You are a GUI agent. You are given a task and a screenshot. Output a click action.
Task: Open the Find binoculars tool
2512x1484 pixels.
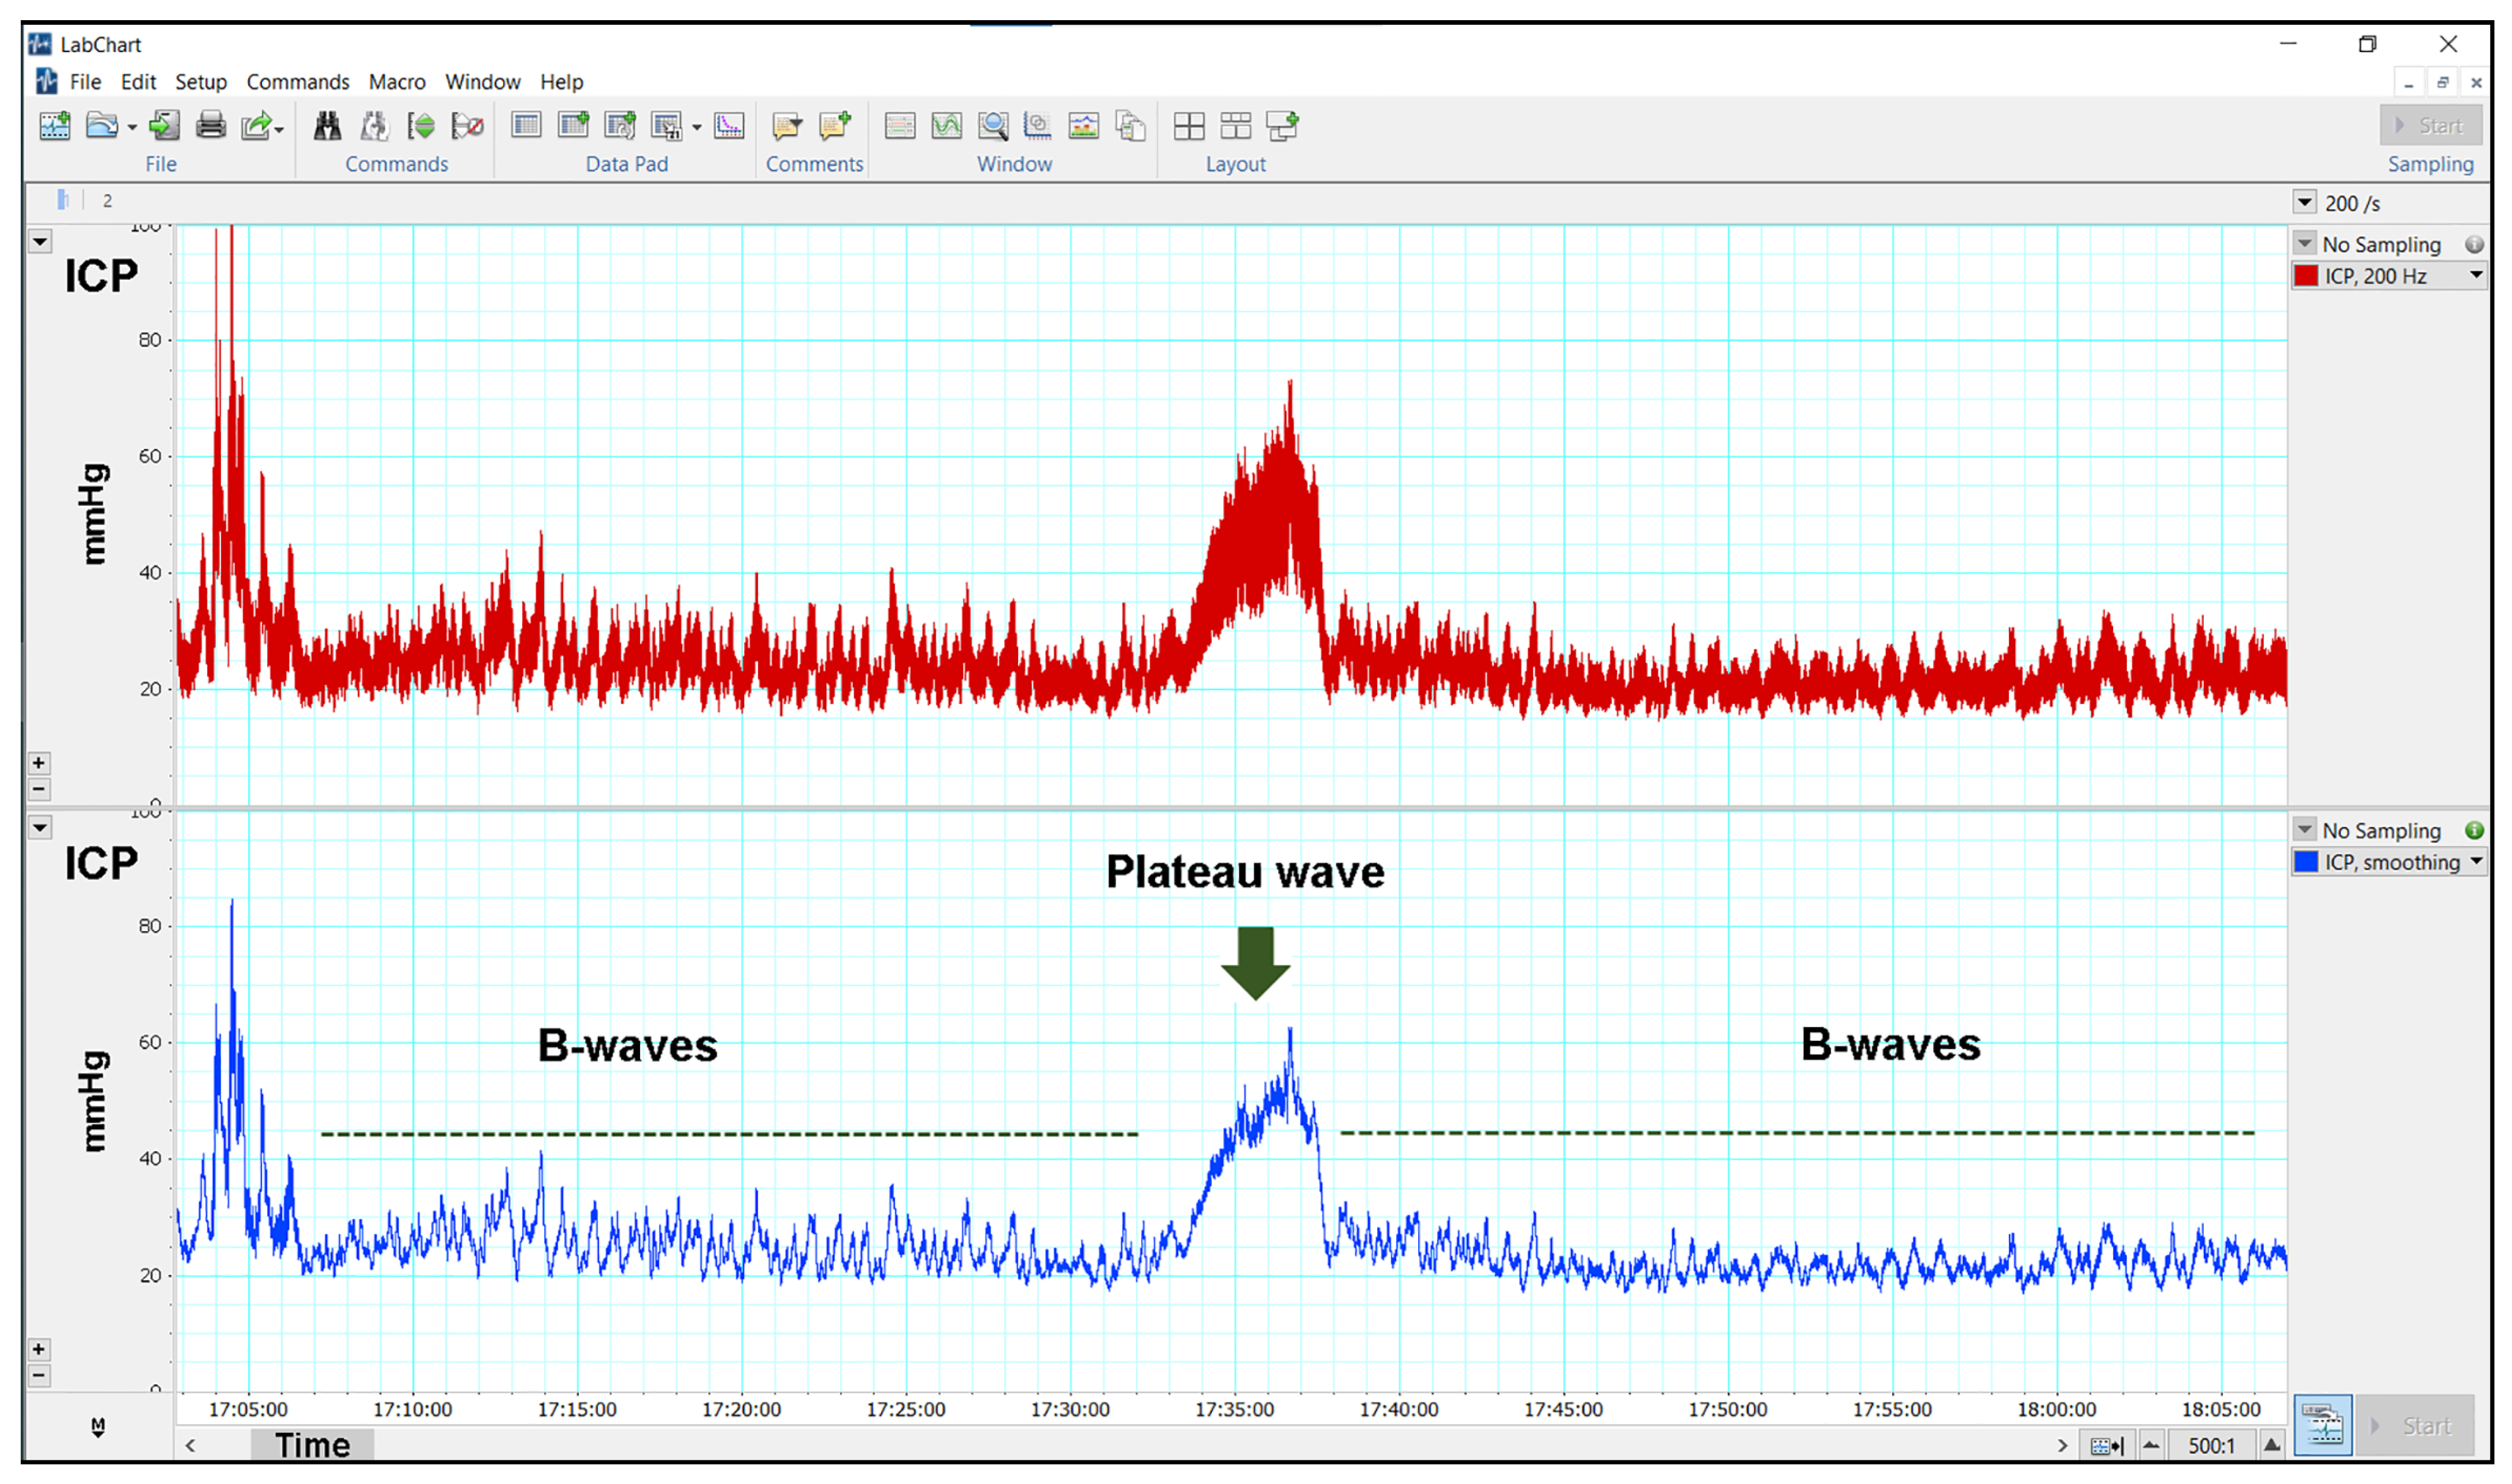(327, 126)
